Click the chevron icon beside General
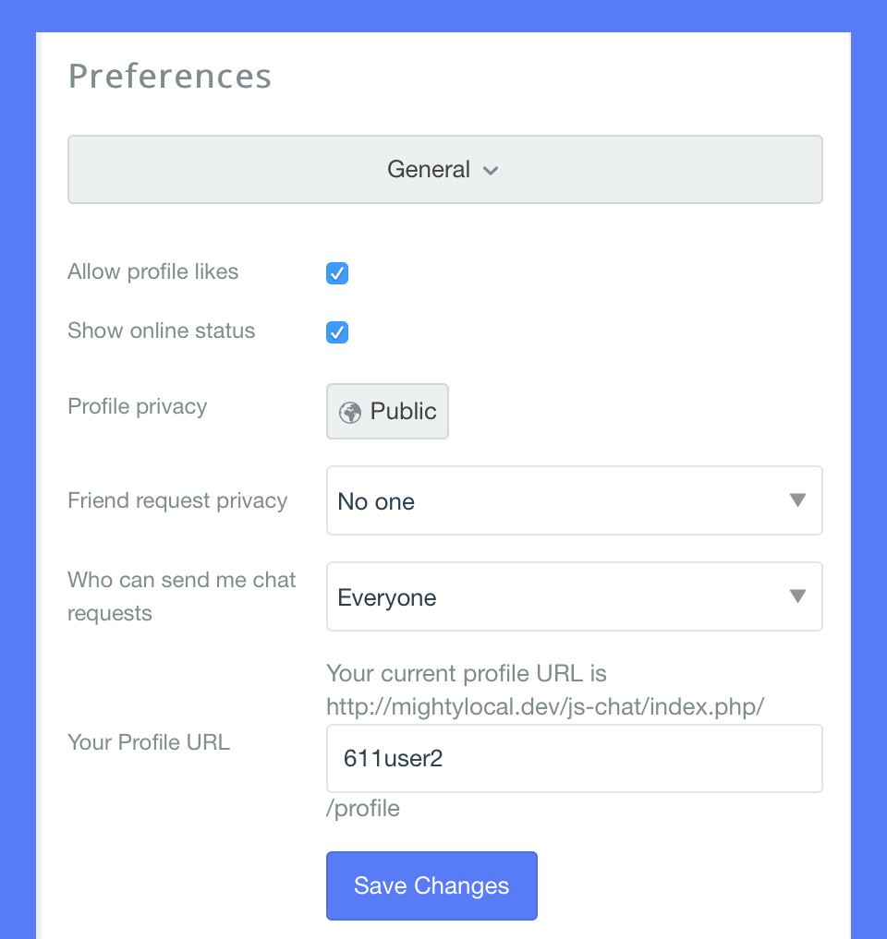 492,171
